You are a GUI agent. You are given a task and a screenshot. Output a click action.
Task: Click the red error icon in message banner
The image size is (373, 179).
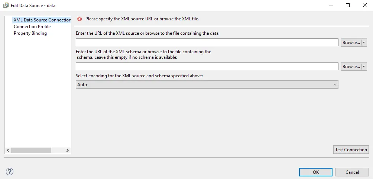coord(79,19)
